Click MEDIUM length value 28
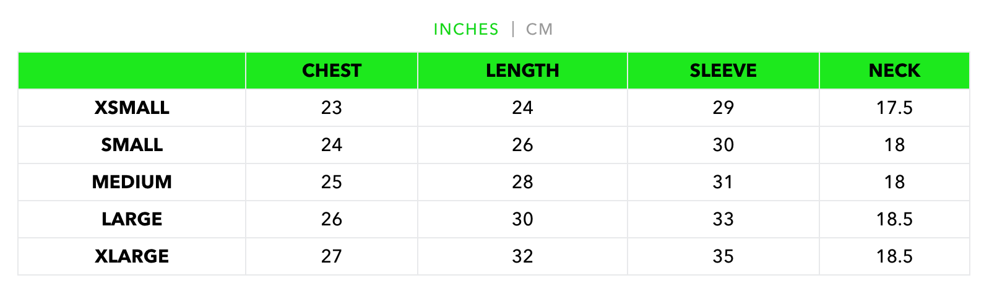The image size is (984, 296). point(522,182)
